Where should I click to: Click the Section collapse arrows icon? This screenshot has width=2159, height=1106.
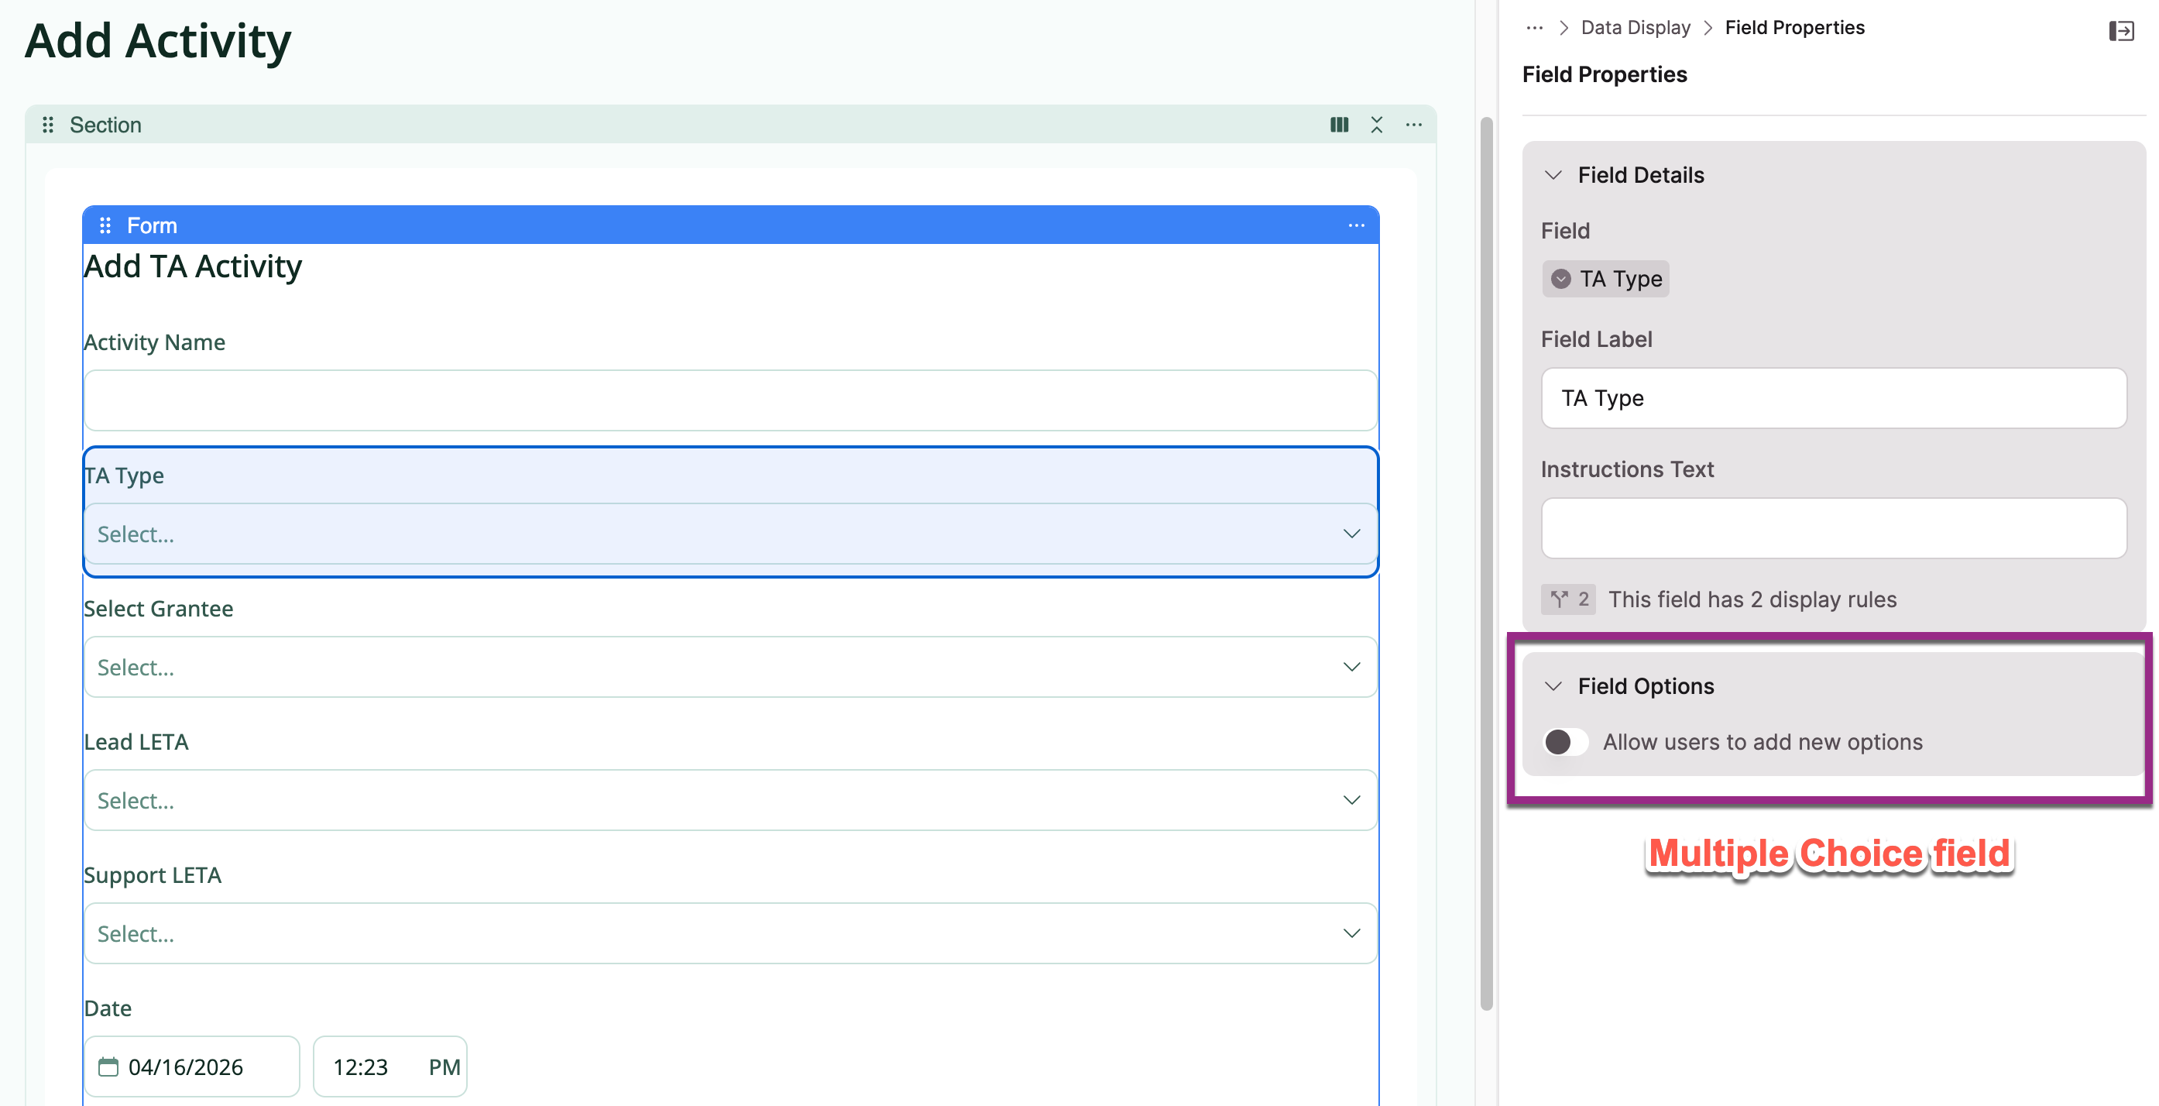1376,125
